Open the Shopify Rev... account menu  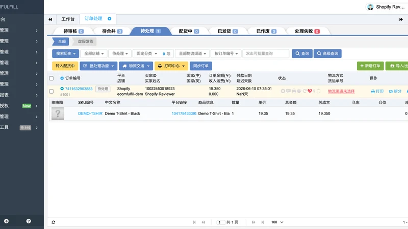tap(386, 7)
